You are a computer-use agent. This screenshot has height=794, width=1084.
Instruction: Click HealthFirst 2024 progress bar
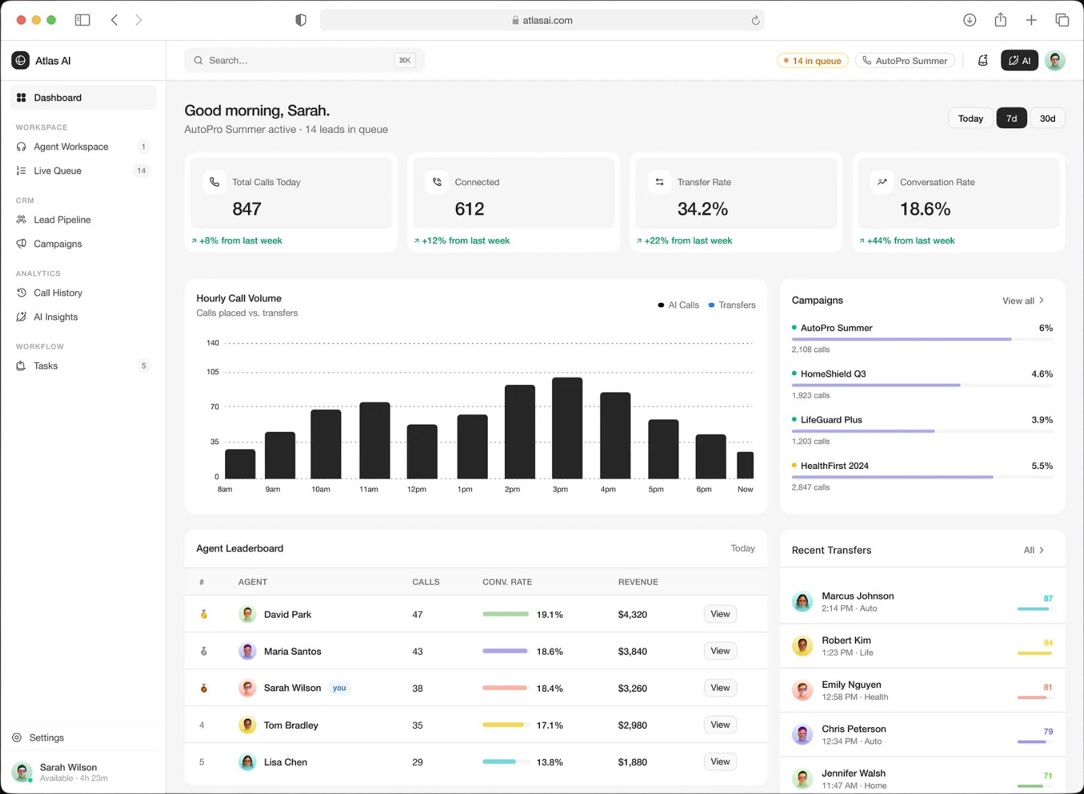point(922,477)
